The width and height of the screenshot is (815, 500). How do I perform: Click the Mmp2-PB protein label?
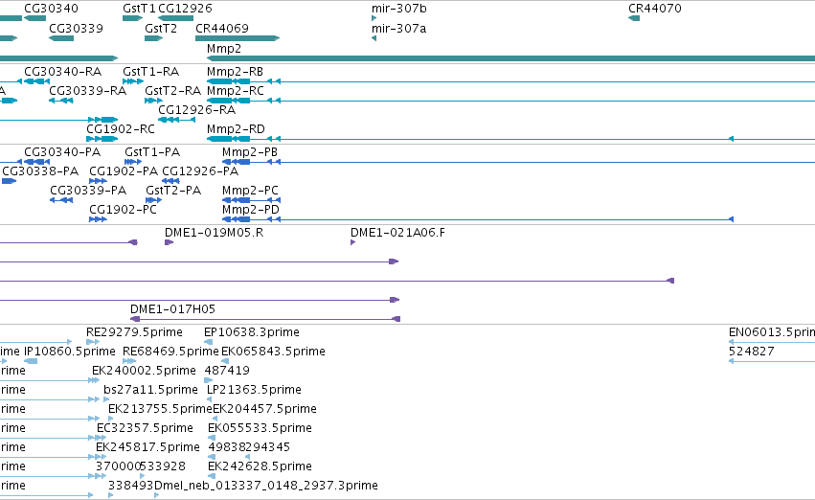click(x=250, y=151)
